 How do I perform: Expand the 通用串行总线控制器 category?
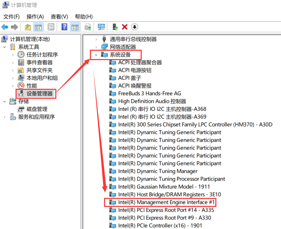[96, 39]
